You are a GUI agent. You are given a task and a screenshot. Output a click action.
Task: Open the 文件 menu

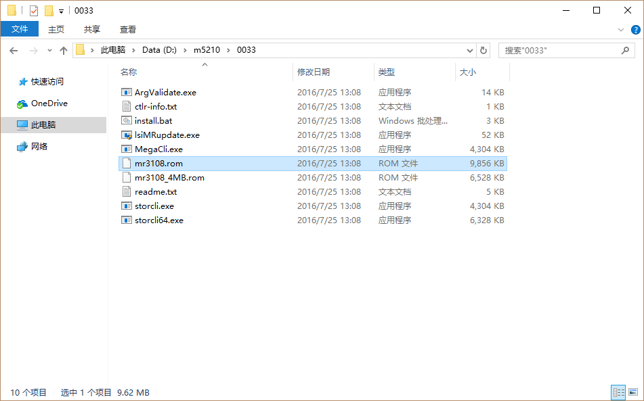click(20, 29)
